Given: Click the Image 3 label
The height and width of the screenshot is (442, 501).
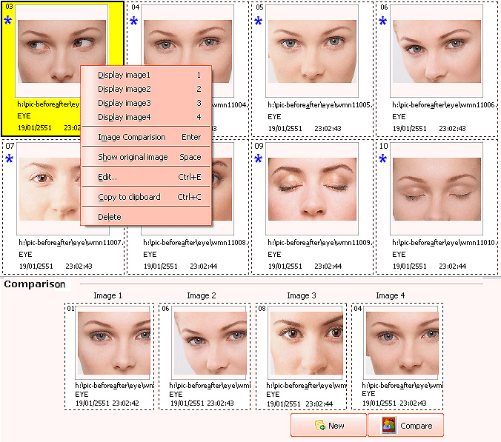Looking at the screenshot, I should [x=302, y=296].
